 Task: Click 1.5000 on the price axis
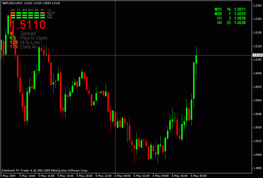click(x=258, y=155)
